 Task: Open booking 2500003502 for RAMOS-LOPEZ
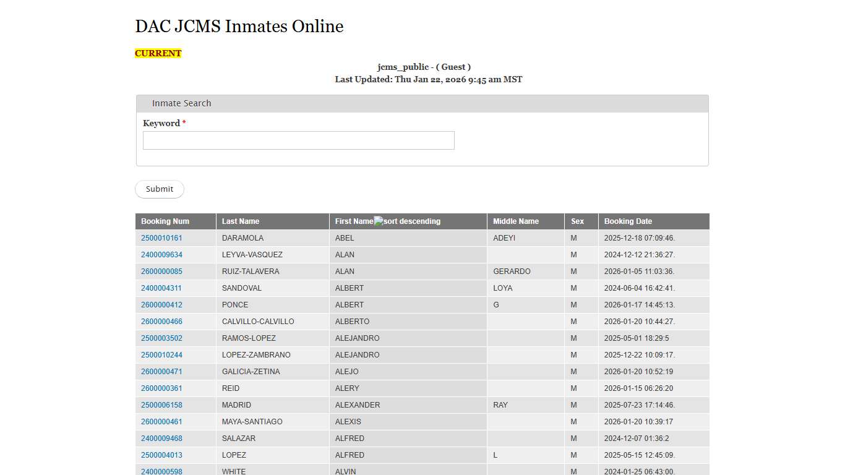pyautogui.click(x=162, y=338)
